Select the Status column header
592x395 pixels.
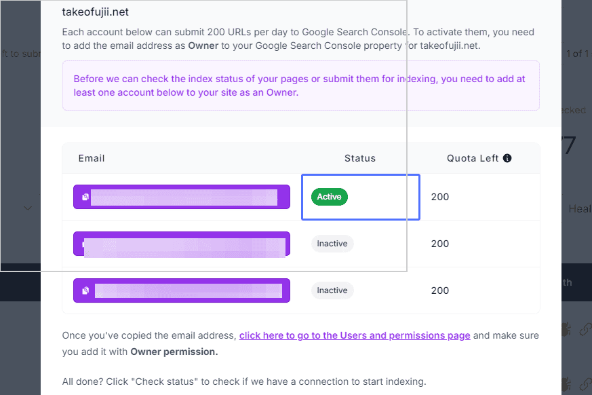coord(360,158)
